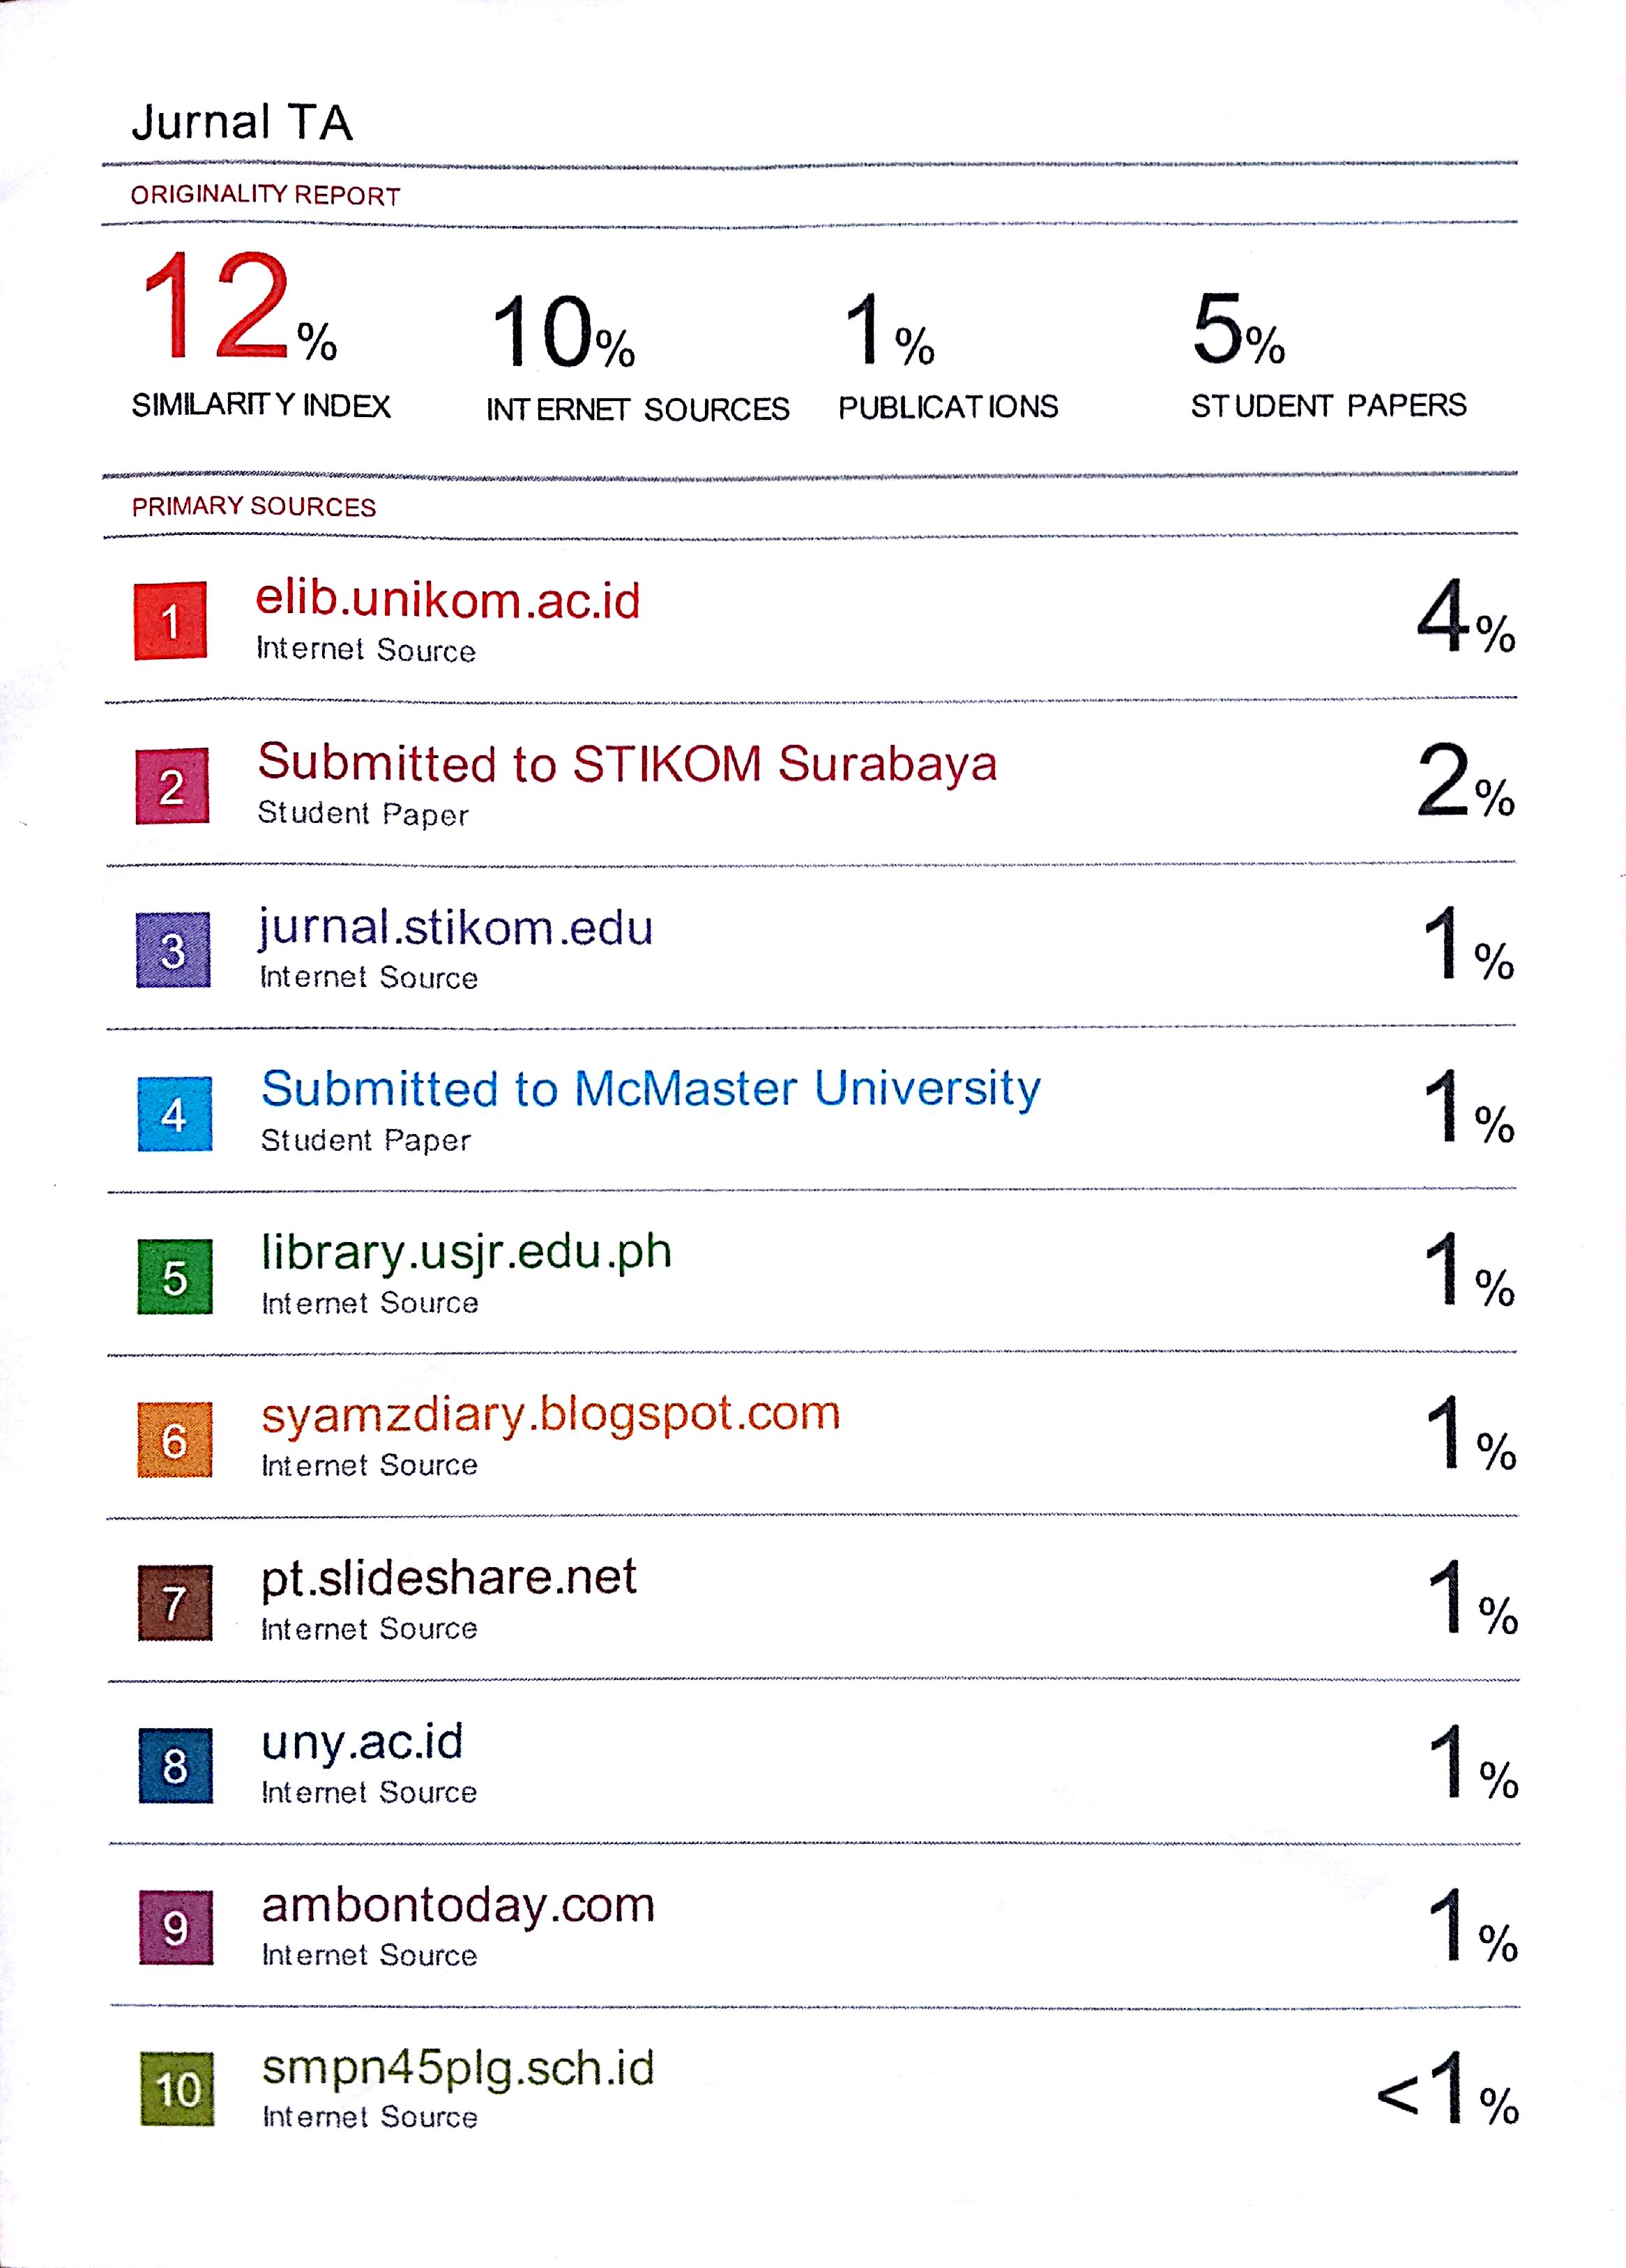The image size is (1626, 2268).
Task: Click the green number 5 source badge
Action: [174, 1277]
